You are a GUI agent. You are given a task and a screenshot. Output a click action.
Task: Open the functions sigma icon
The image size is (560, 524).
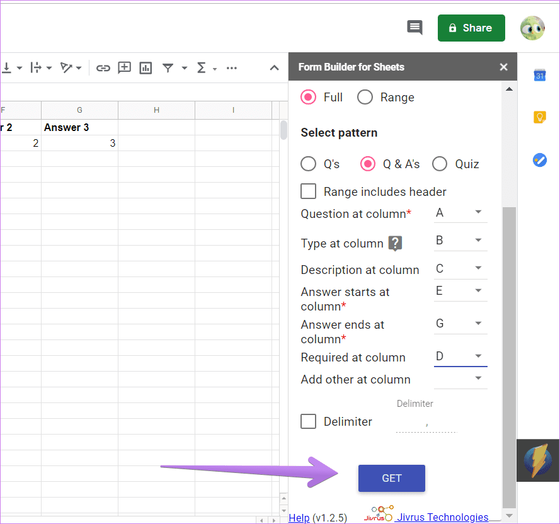[x=202, y=67]
